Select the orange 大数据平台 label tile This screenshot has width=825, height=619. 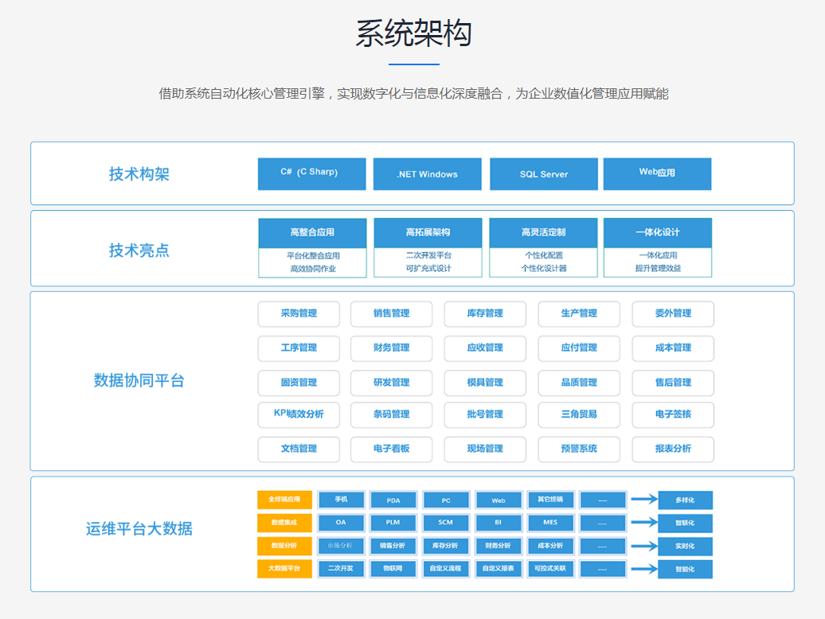[286, 568]
